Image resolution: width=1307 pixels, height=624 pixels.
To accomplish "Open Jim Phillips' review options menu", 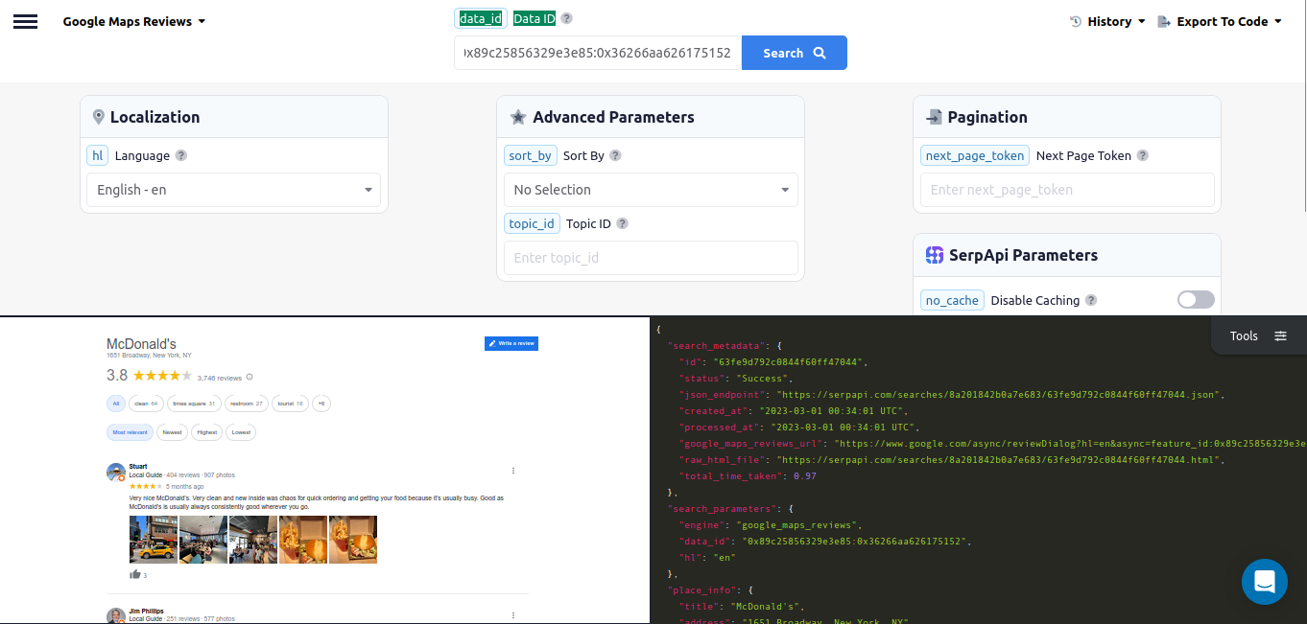I will 513,614.
